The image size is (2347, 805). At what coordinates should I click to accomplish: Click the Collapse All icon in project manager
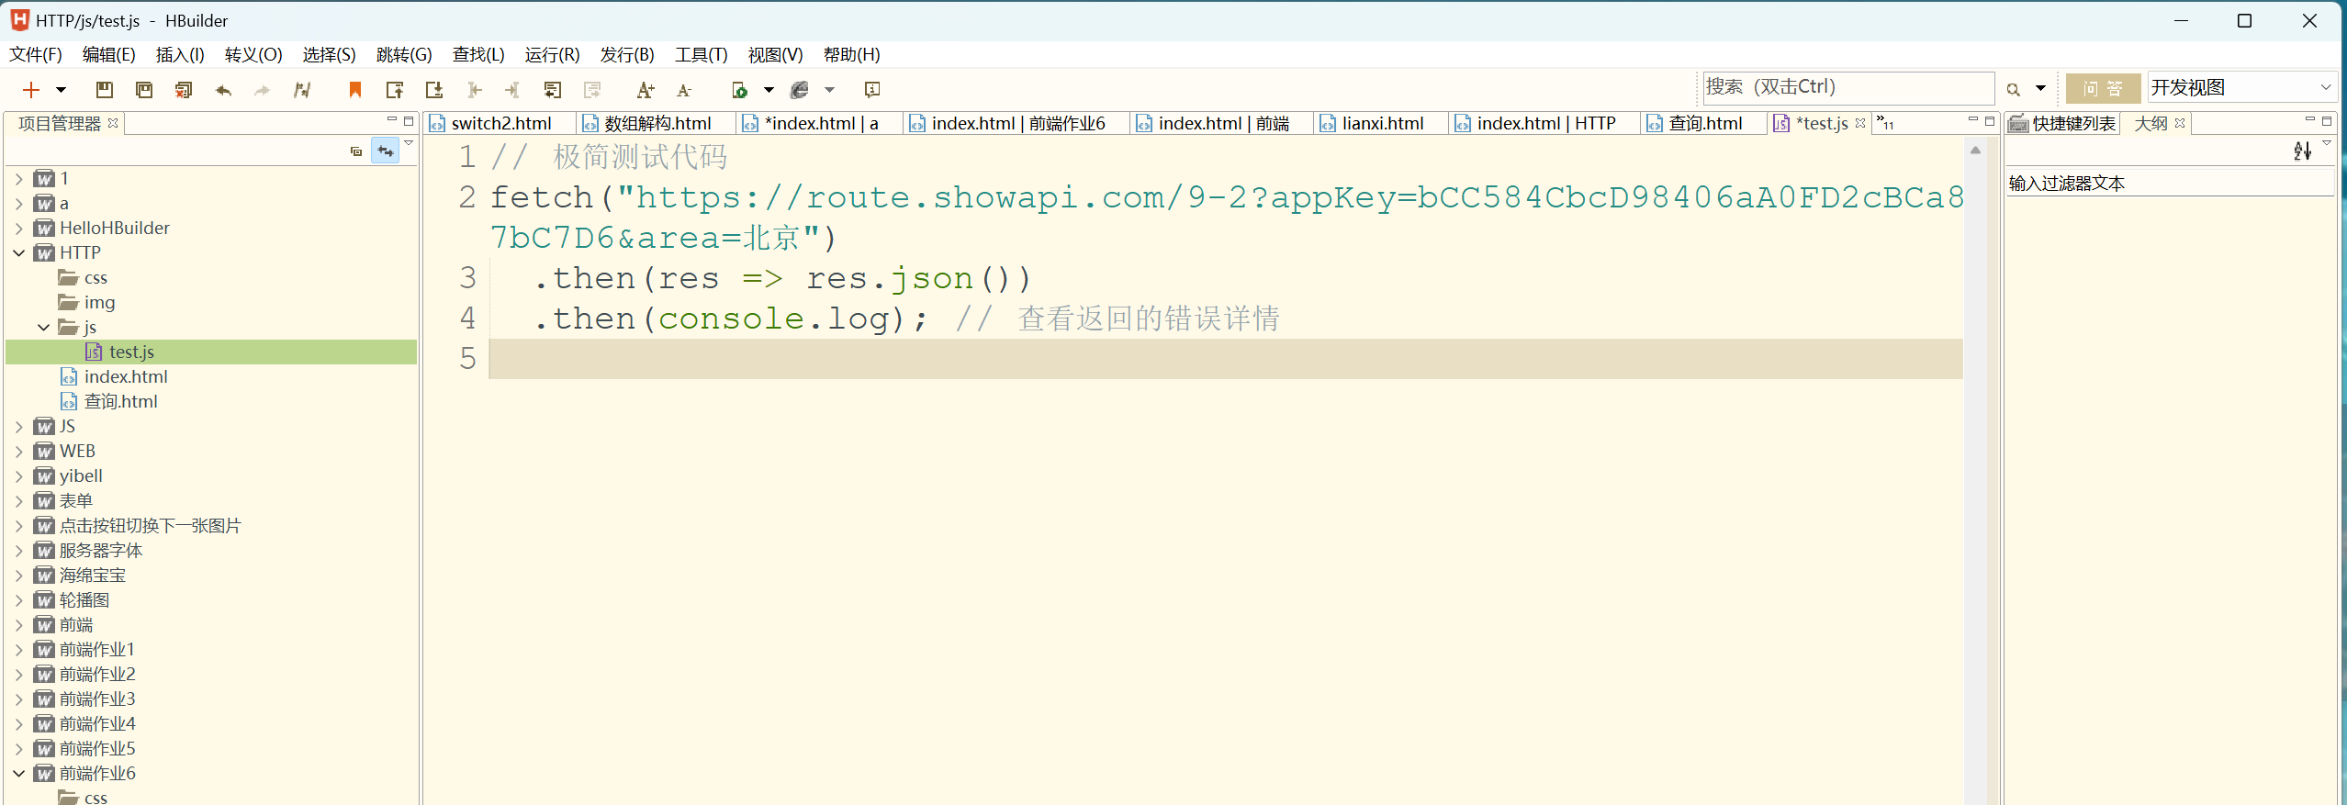356,151
